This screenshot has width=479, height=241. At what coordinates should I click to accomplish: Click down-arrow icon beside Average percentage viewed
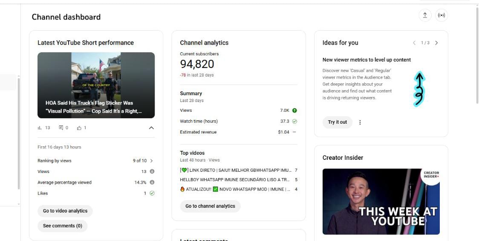[x=152, y=182]
